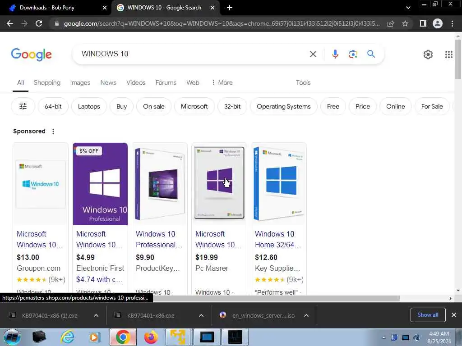Bookmark this page with the star icon
The image size is (462, 346).
coord(405,23)
